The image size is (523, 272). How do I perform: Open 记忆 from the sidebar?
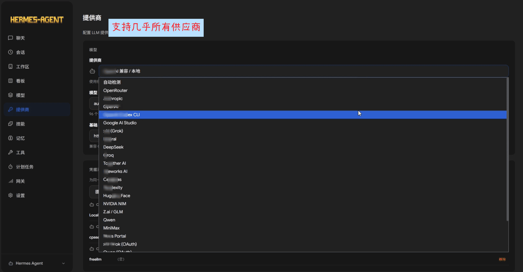pyautogui.click(x=37, y=138)
